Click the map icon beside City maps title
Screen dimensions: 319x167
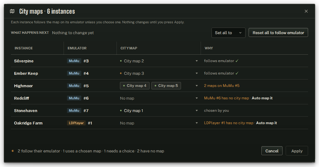click(x=12, y=11)
